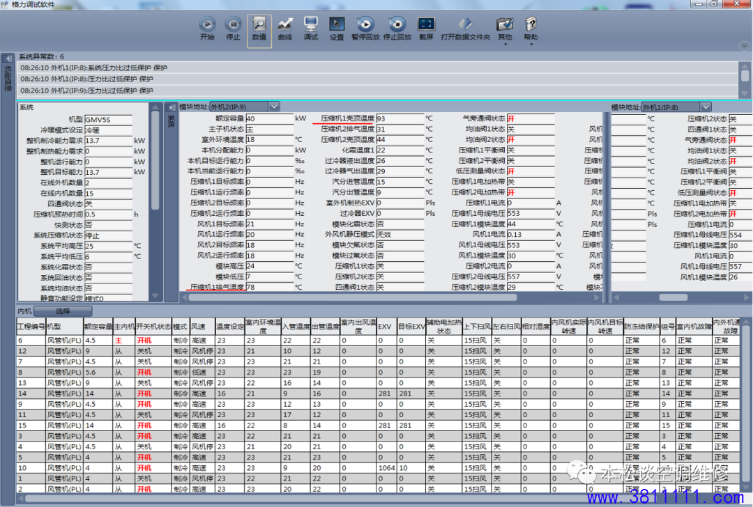Click the 系统压缩机状态 value 停止
Viewport: 753px width, 507px height.
108,235
